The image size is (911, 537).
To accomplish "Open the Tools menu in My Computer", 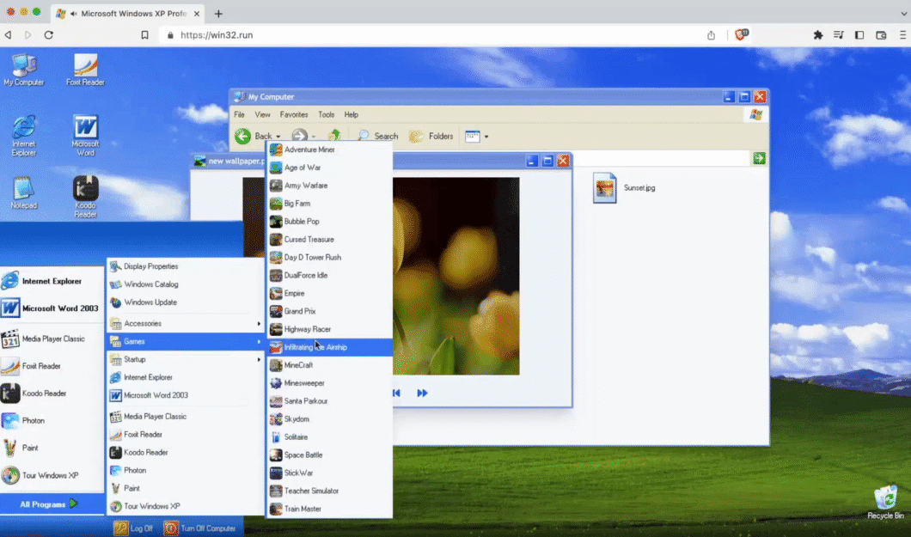I will tap(326, 113).
